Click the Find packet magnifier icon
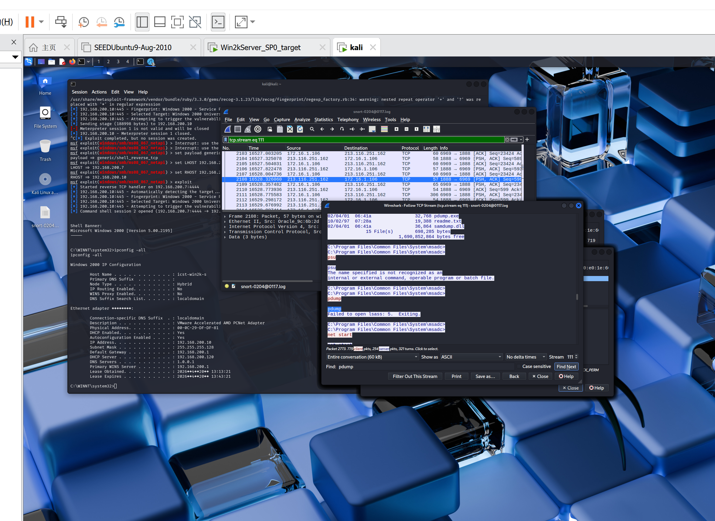Image resolution: width=715 pixels, height=521 pixels. (x=312, y=129)
